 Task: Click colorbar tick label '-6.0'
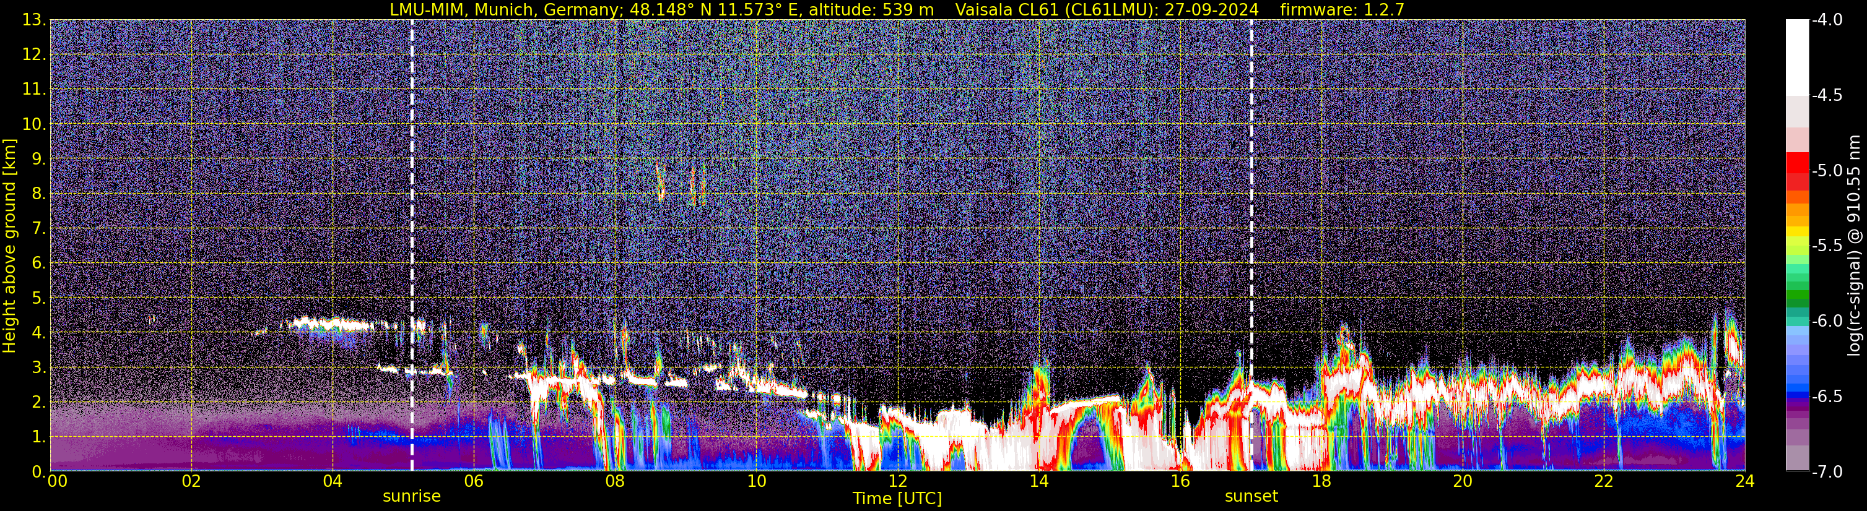click(x=1826, y=320)
